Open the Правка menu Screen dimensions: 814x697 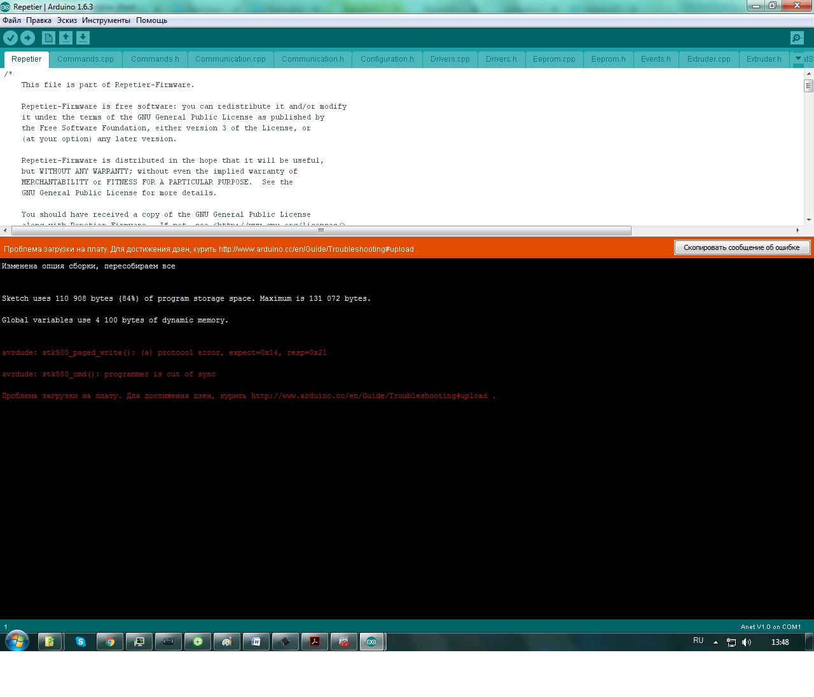click(39, 20)
